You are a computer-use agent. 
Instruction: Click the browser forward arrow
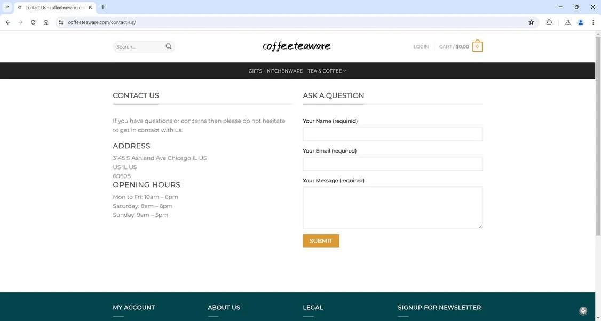pos(20,22)
